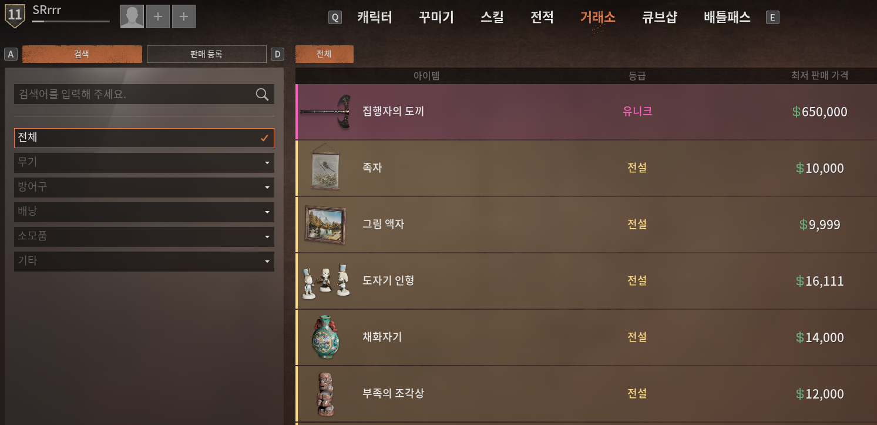The image size is (877, 425).
Task: Expand the 소모품 category dropdown
Action: pos(144,237)
